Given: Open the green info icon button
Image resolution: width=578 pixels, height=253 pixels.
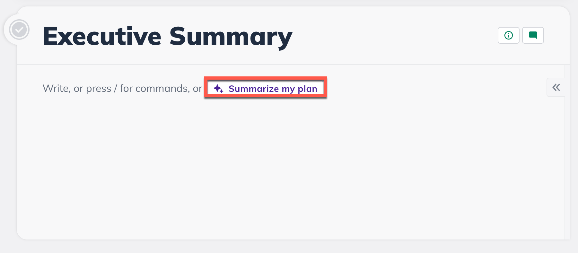Looking at the screenshot, I should click(508, 35).
